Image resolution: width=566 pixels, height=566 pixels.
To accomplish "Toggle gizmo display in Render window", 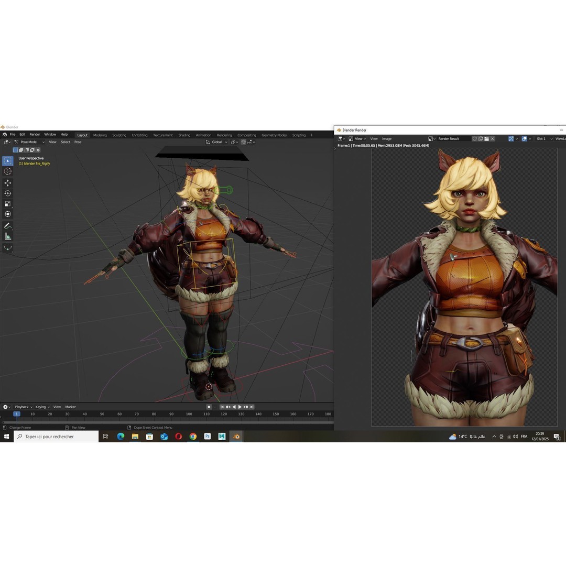I will pyautogui.click(x=511, y=138).
